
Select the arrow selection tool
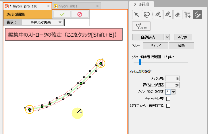point(137,15)
